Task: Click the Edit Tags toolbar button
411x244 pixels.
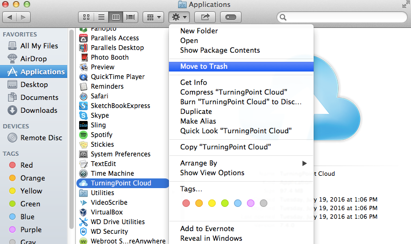Action: pyautogui.click(x=231, y=17)
